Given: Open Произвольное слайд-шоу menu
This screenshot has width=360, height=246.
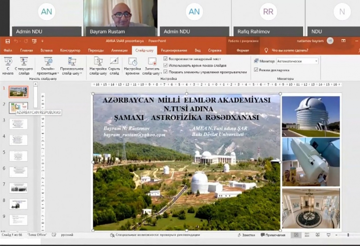Looking at the screenshot, I should tap(72, 66).
